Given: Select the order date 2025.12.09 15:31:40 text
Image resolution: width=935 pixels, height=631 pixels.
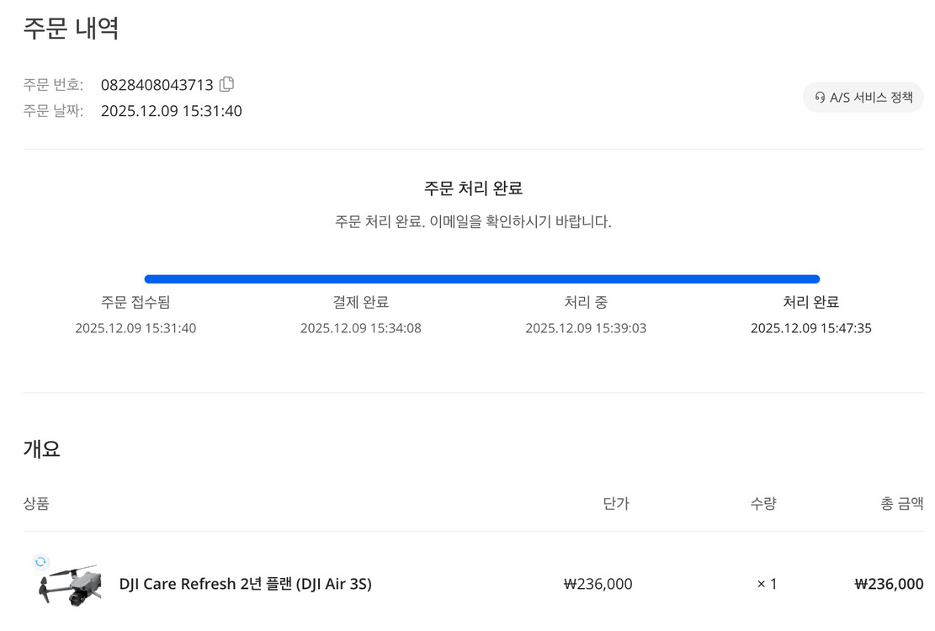Looking at the screenshot, I should 171,111.
